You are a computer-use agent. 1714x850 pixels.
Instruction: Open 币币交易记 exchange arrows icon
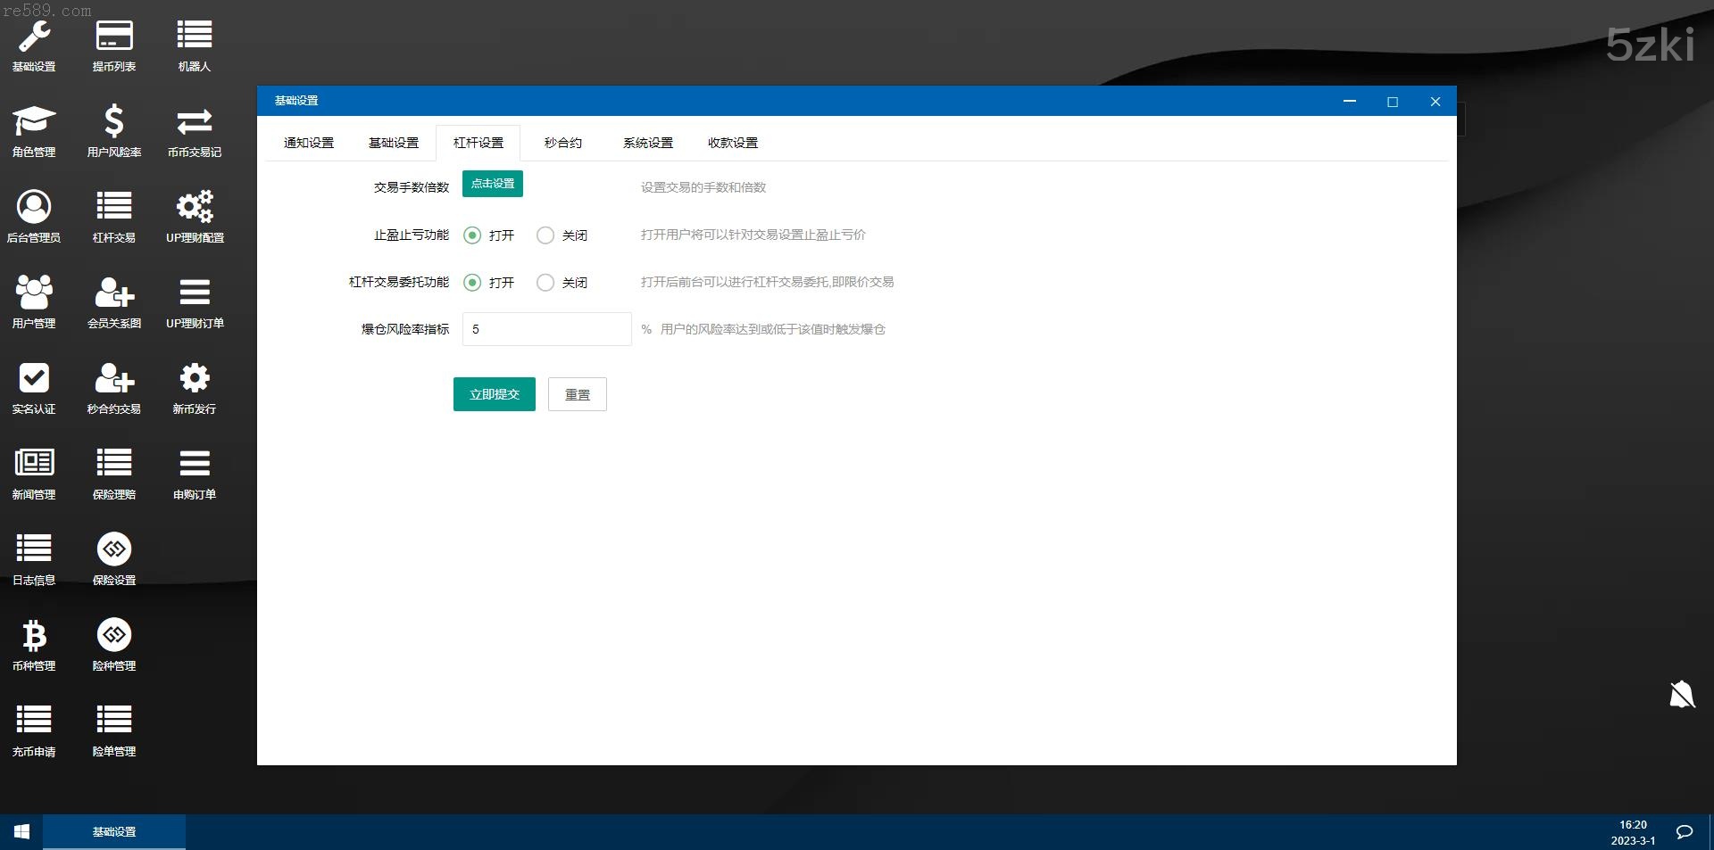click(x=194, y=121)
